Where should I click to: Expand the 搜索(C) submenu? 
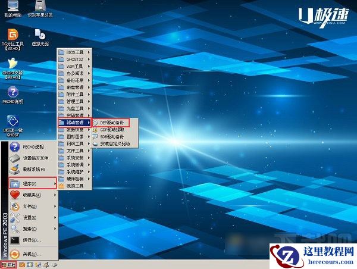coord(33,229)
